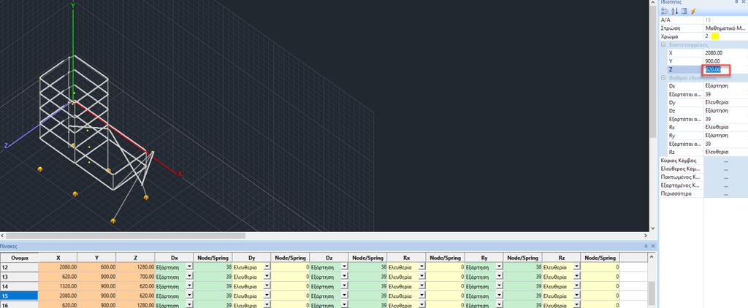
Task: Click the X axis label in viewport
Action: [180, 174]
